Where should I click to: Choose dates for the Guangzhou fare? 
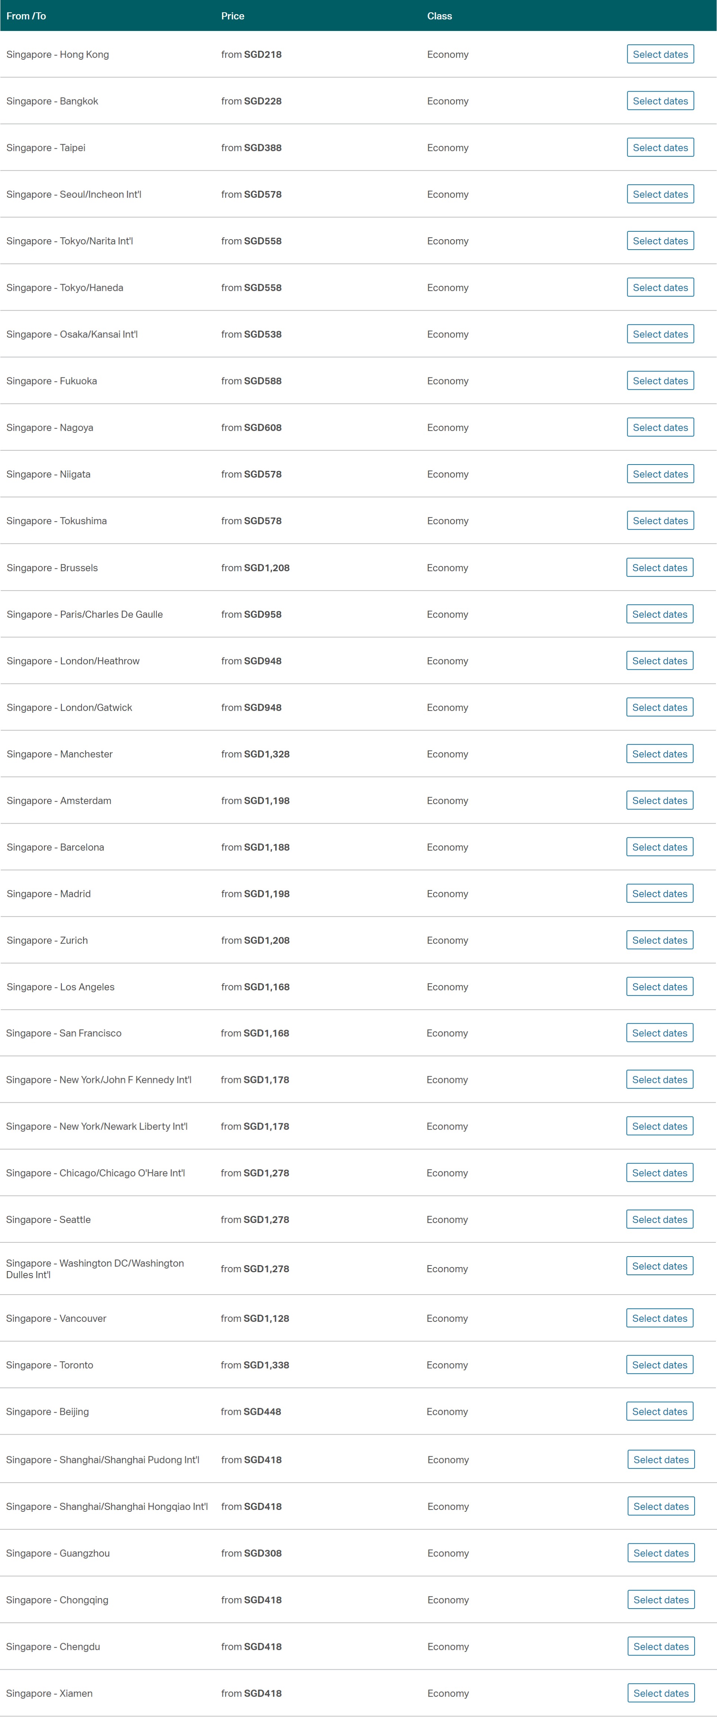click(x=660, y=1553)
